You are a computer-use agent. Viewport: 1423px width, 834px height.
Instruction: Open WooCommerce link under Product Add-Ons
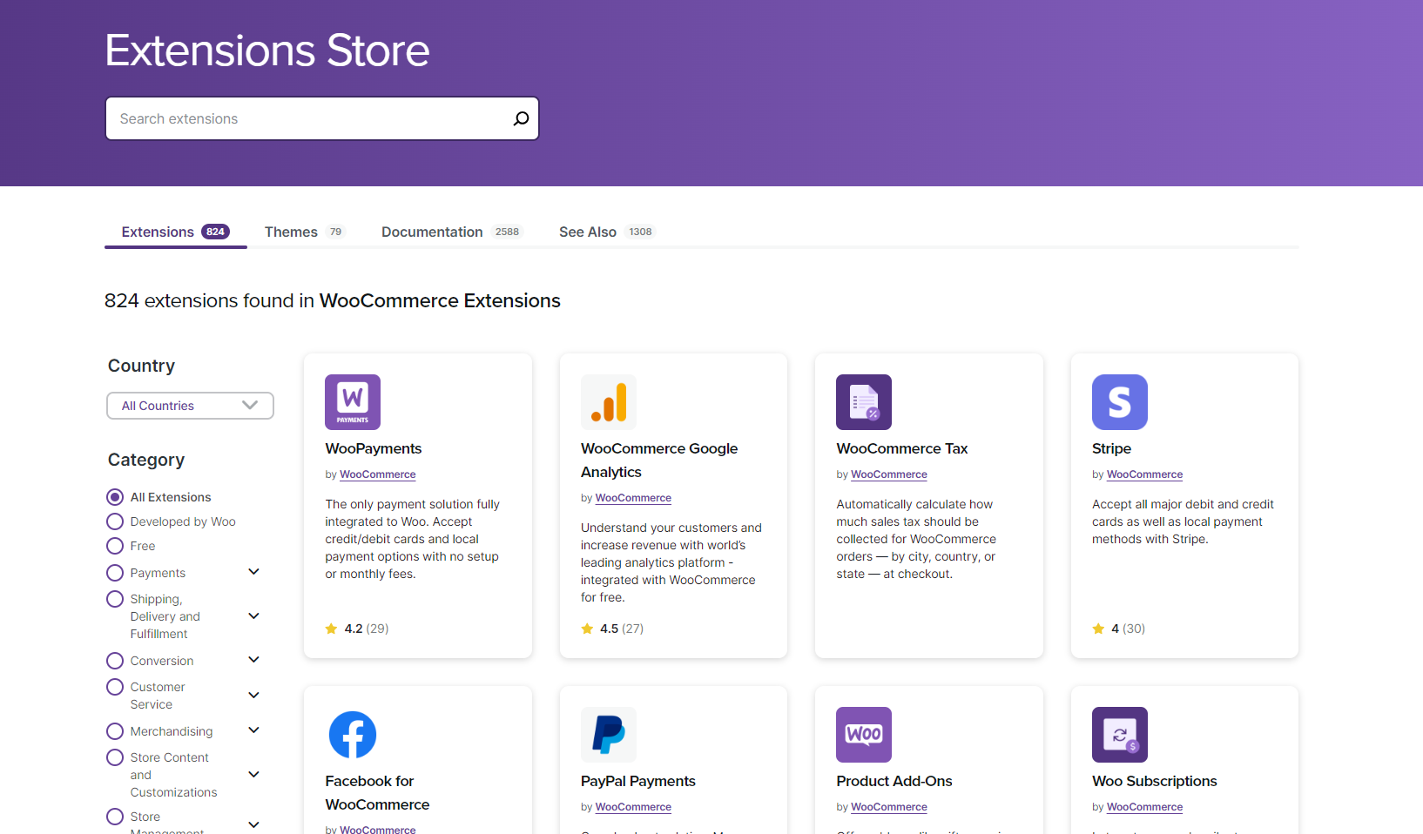click(889, 807)
